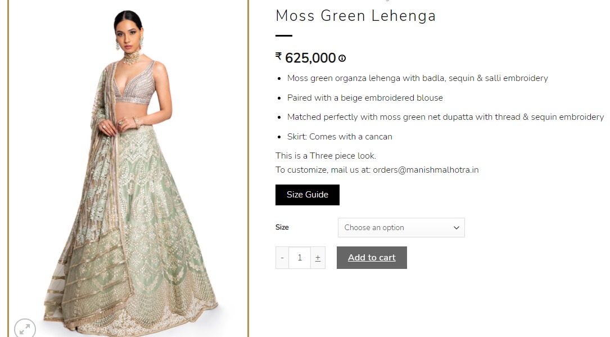Open the Size Guide
Viewport: 610px width, 337px height.
pos(307,195)
